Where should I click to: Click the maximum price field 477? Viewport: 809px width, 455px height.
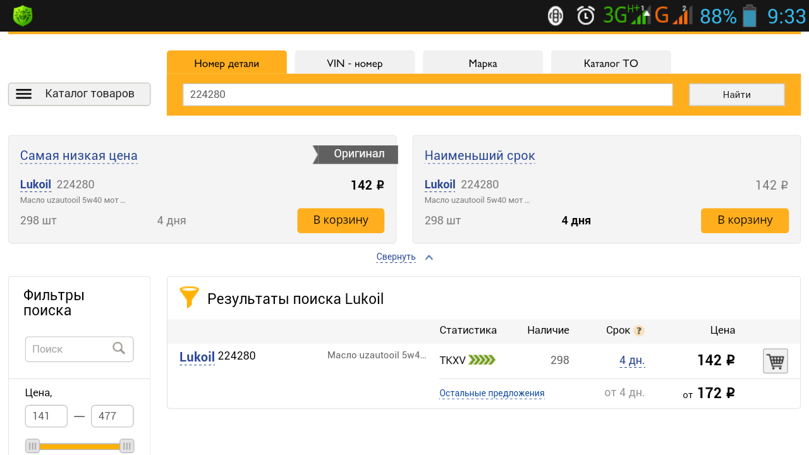[113, 416]
